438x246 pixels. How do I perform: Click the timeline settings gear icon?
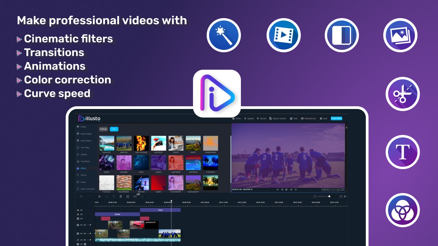pos(345,196)
